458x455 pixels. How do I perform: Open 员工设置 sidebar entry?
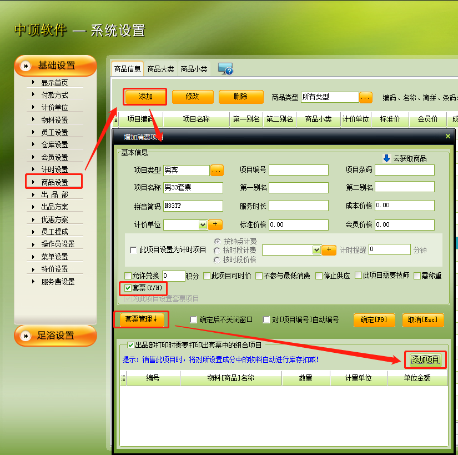(x=54, y=132)
